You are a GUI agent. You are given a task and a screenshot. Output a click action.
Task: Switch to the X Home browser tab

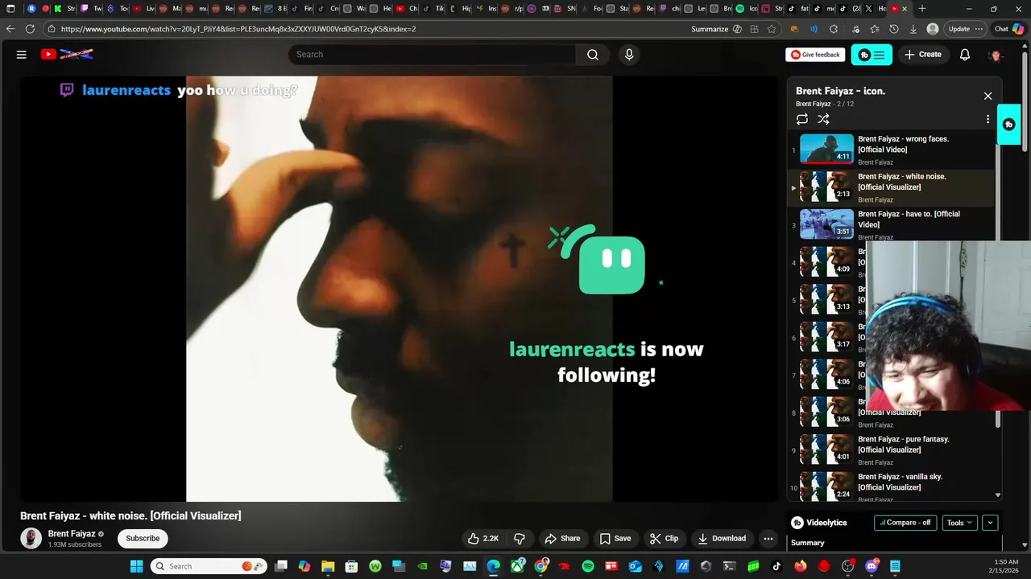click(876, 9)
